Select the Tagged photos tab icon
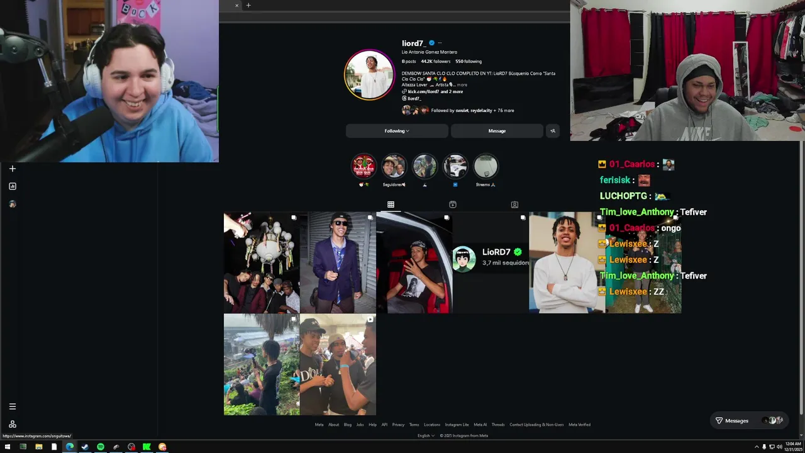This screenshot has width=805, height=453. pos(514,204)
